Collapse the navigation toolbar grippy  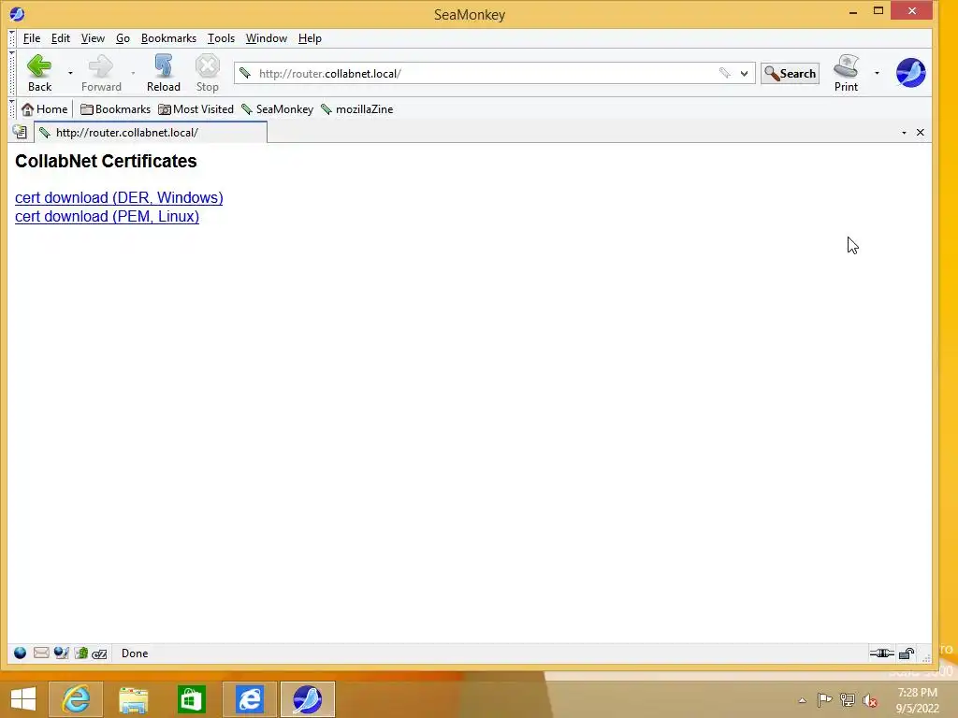(12, 73)
